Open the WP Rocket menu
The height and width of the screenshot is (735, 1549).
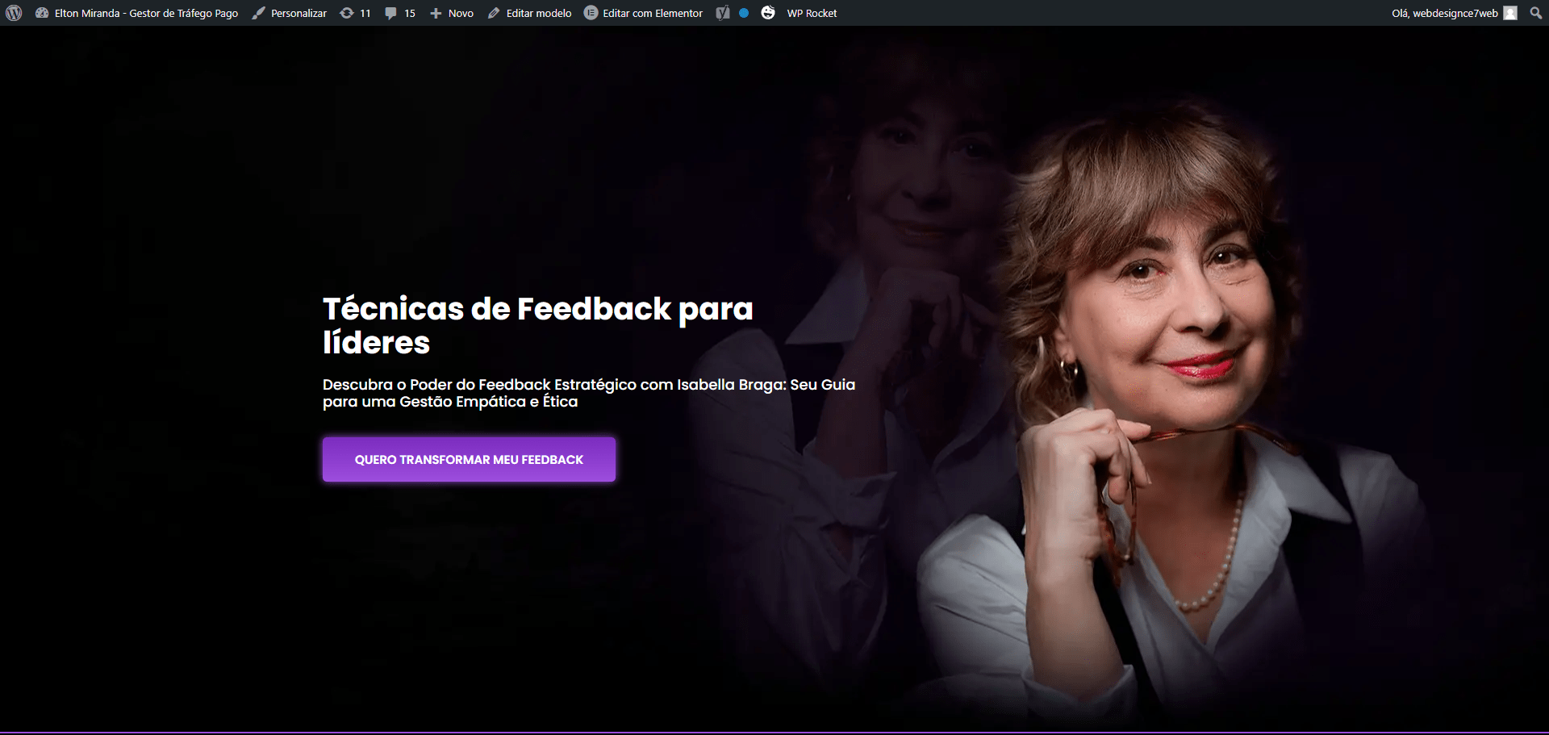(812, 13)
